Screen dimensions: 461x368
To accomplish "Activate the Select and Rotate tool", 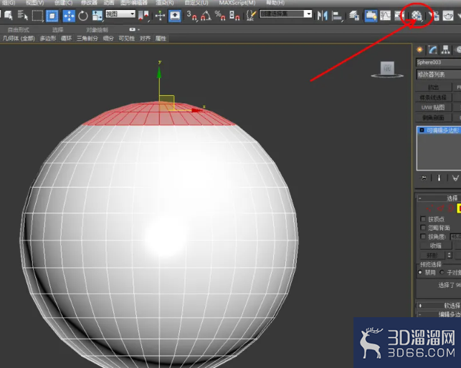I will (x=83, y=16).
